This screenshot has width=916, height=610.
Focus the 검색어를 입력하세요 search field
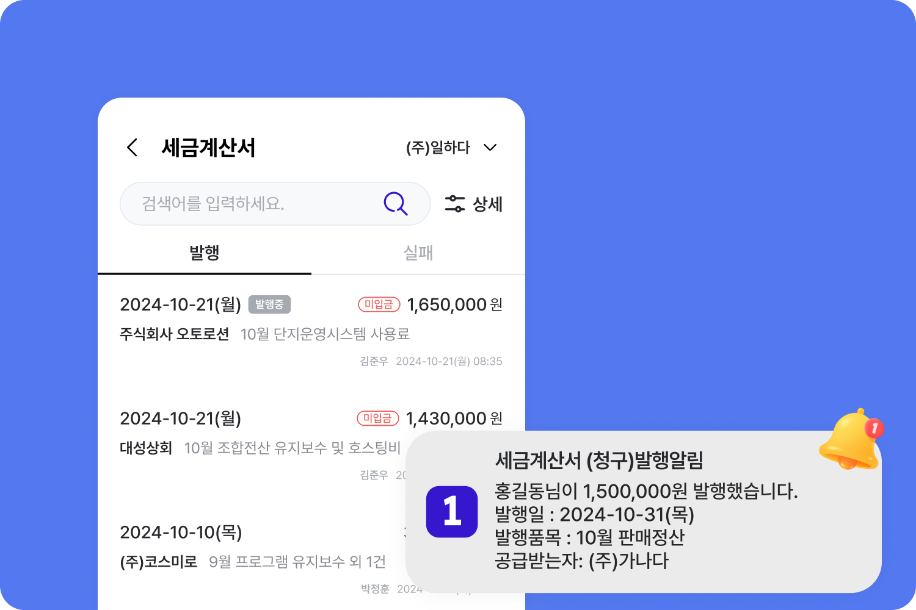point(275,204)
